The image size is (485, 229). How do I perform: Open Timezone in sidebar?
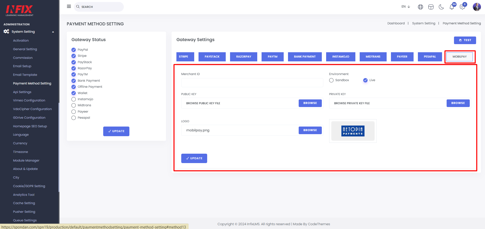[21, 152]
